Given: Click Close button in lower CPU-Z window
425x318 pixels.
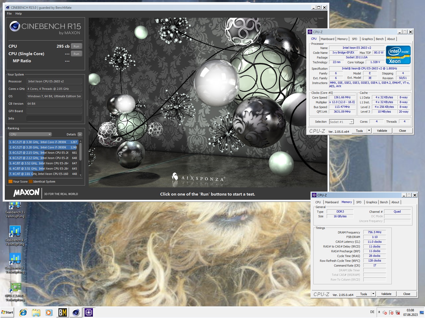Looking at the screenshot, I should click(407, 294).
